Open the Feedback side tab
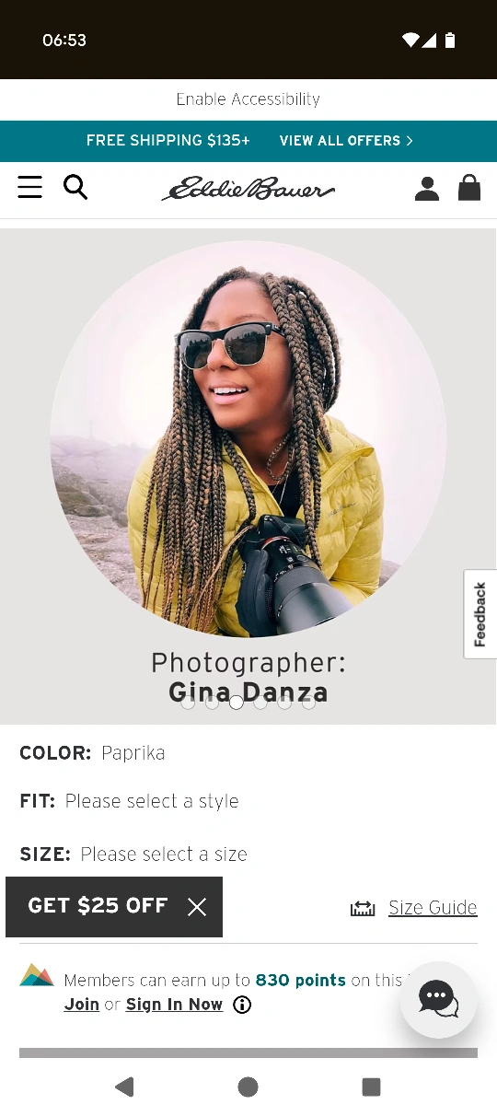This screenshot has height=1116, width=497. pos(480,614)
